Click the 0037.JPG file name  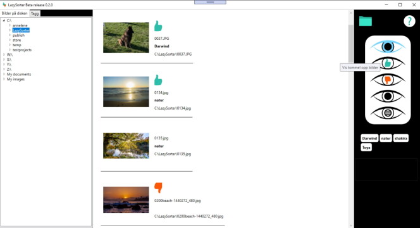coord(161,39)
